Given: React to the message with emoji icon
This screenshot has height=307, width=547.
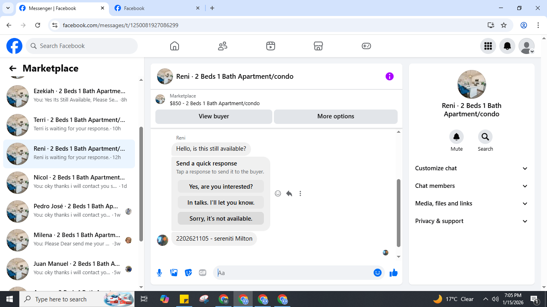Looking at the screenshot, I should click(x=278, y=193).
